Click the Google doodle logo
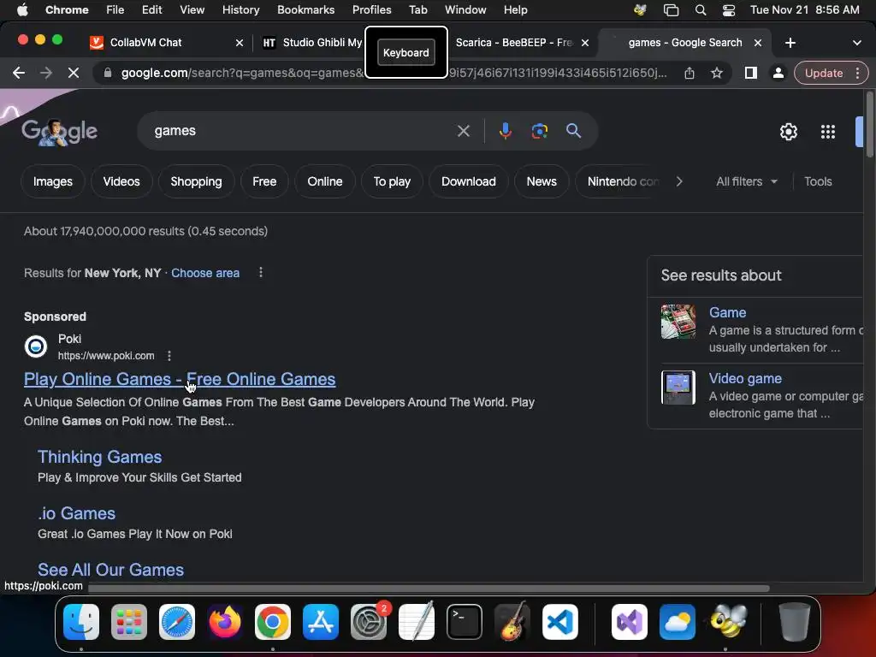 (59, 132)
